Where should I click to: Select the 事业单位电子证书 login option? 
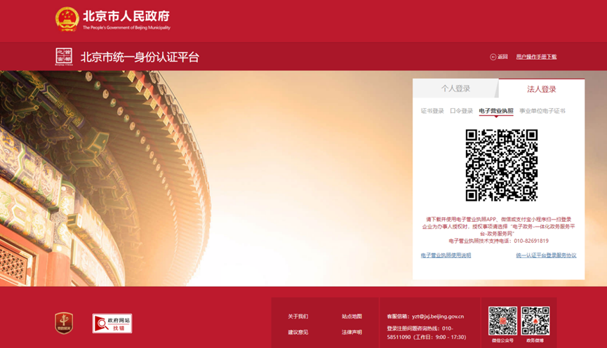[x=542, y=111]
